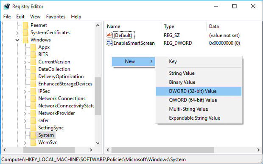This screenshot has width=263, height=164.
Task: Click the string value icon beside (Default)
Action: (109, 35)
